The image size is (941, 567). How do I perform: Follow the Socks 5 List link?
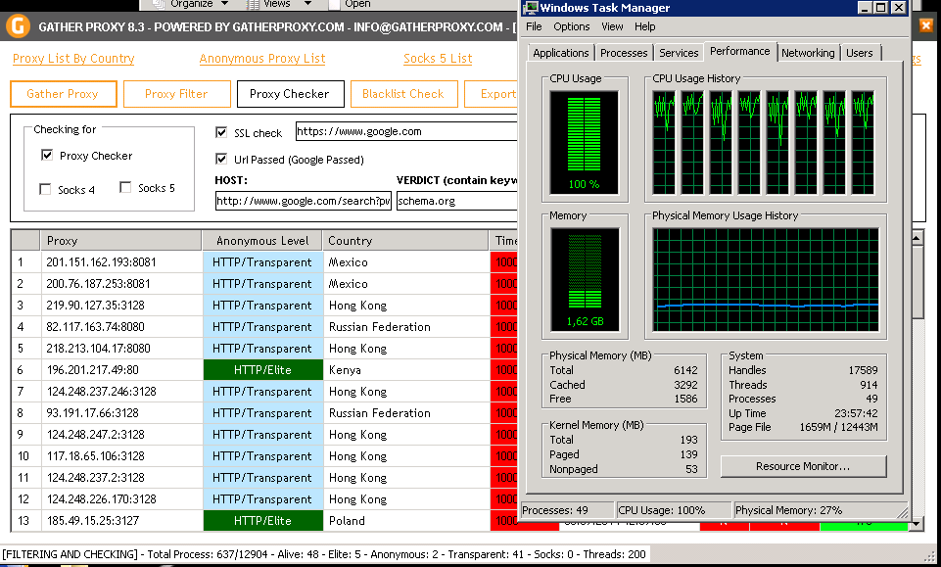(x=438, y=58)
